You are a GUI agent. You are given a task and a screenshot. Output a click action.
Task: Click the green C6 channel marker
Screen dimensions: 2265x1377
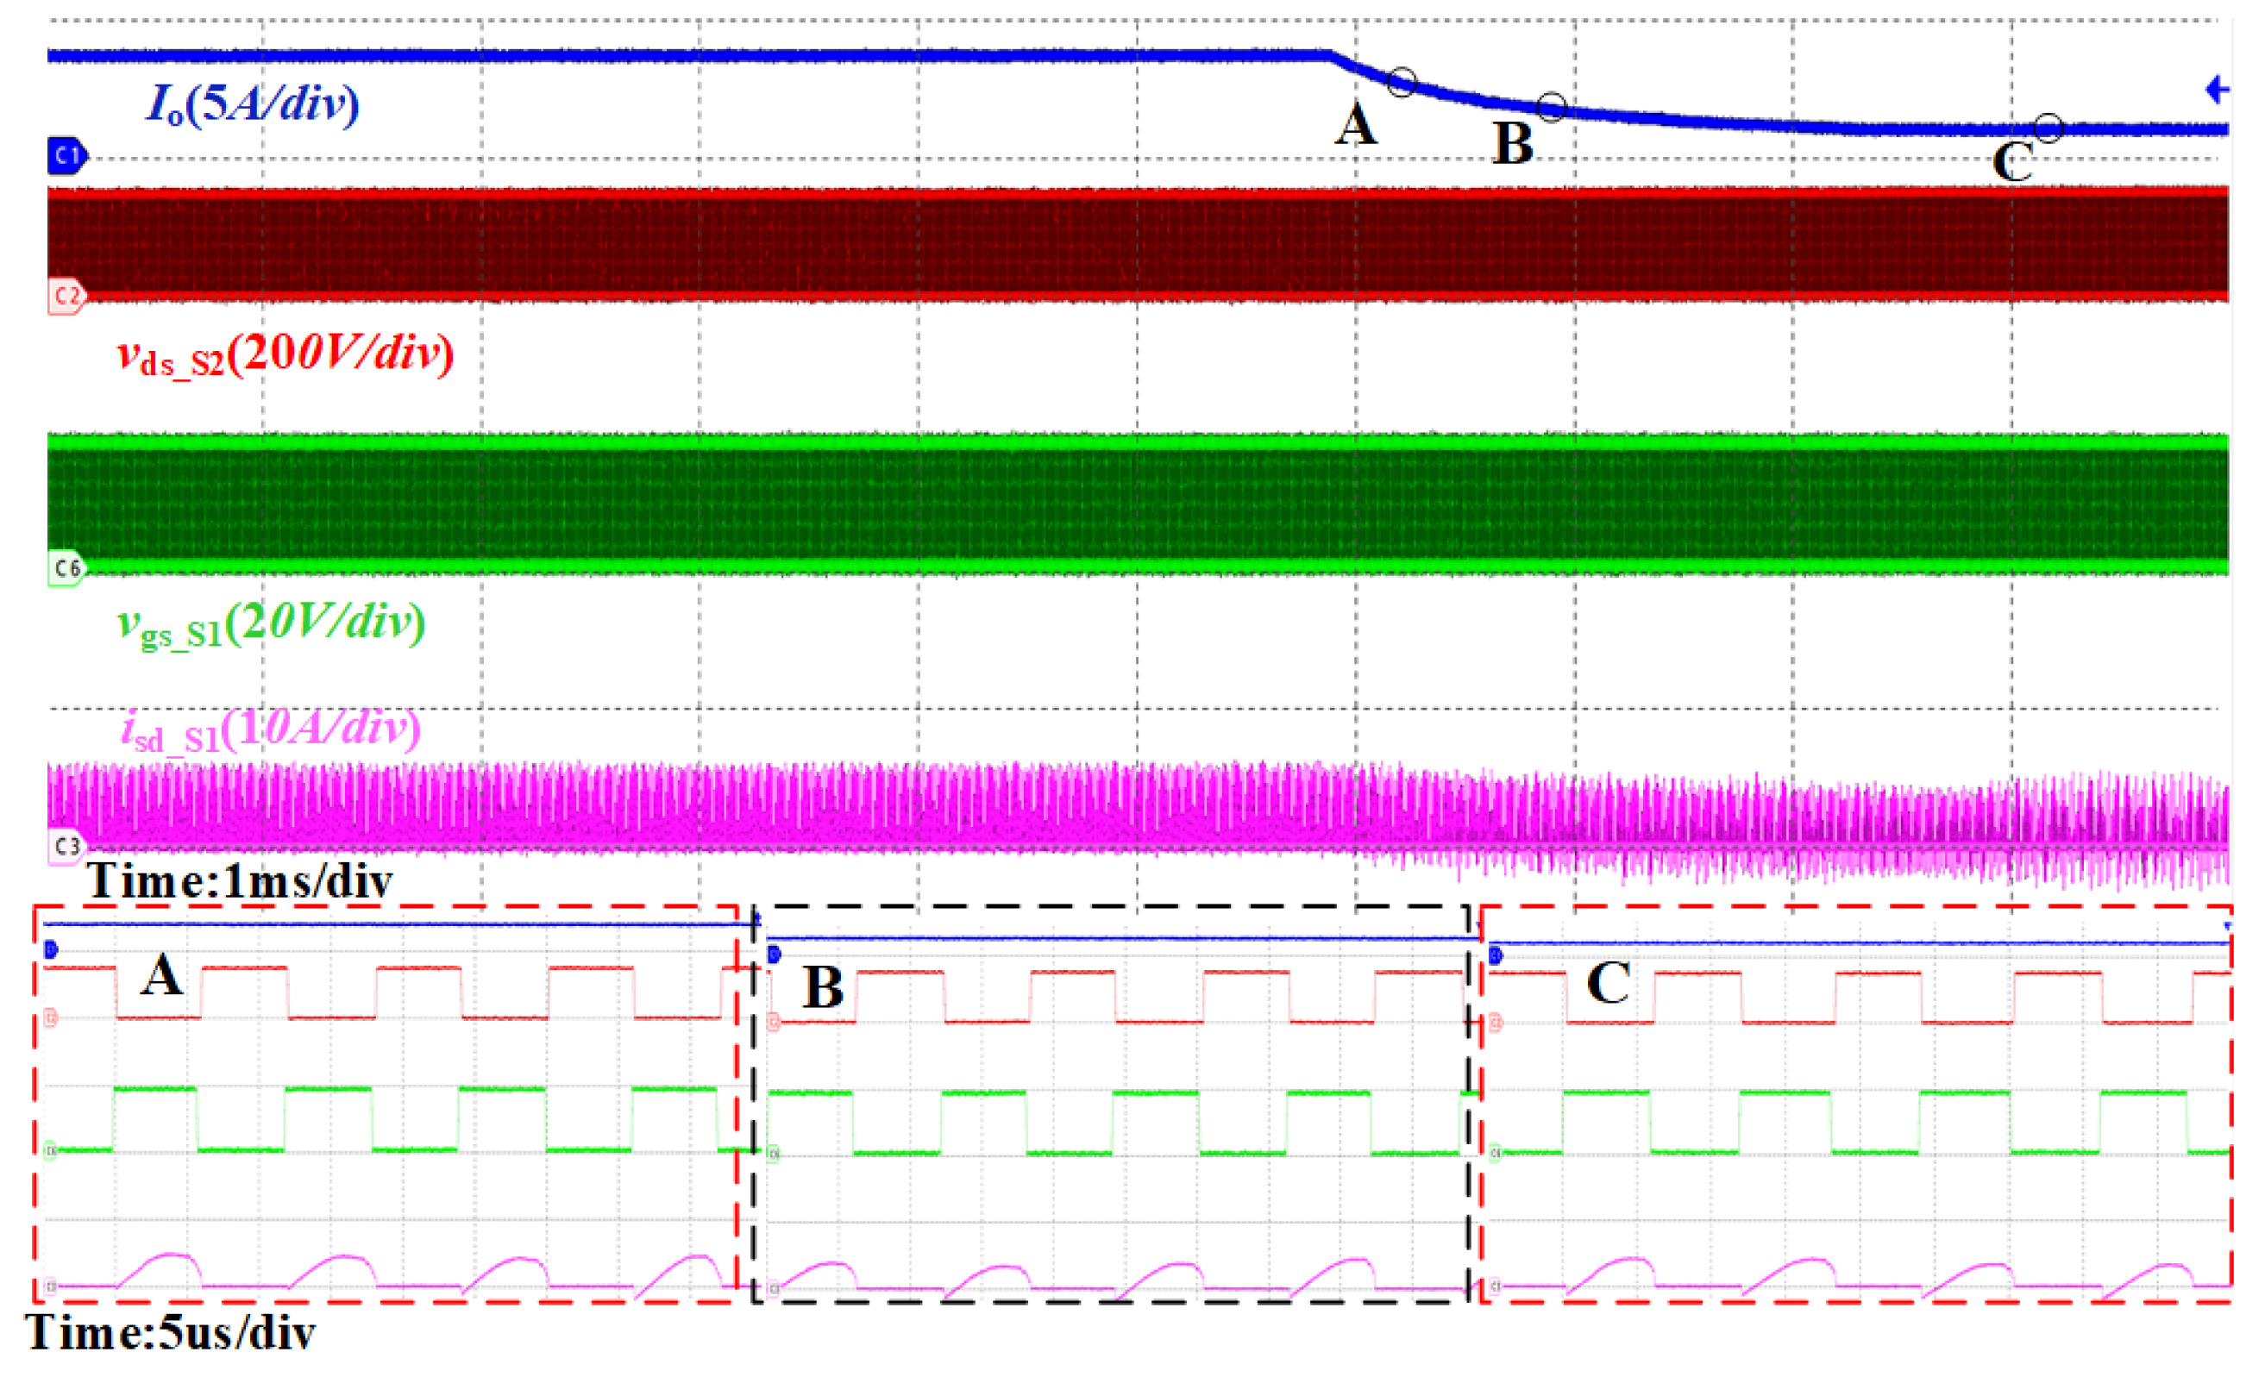pos(66,569)
